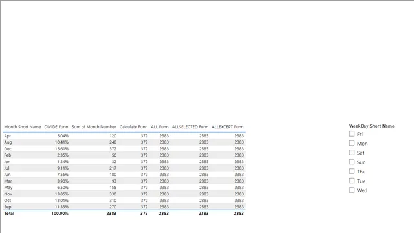The image size is (414, 233).
Task: Select the Dec row label
Action: point(8,149)
